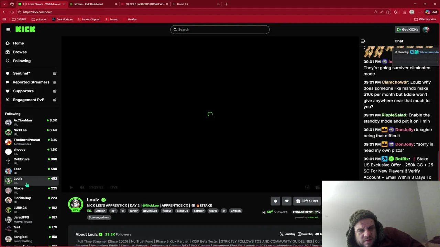Open TheBurntPeanut channel
The width and height of the screenshot is (440, 247).
(31, 142)
